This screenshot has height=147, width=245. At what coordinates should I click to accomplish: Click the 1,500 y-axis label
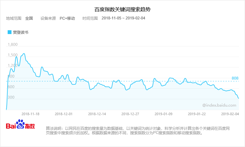click(13, 55)
